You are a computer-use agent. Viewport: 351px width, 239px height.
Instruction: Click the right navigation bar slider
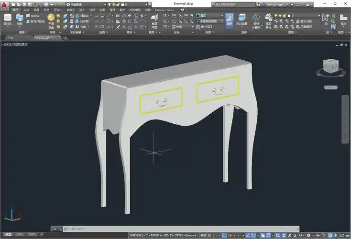pyautogui.click(x=345, y=119)
